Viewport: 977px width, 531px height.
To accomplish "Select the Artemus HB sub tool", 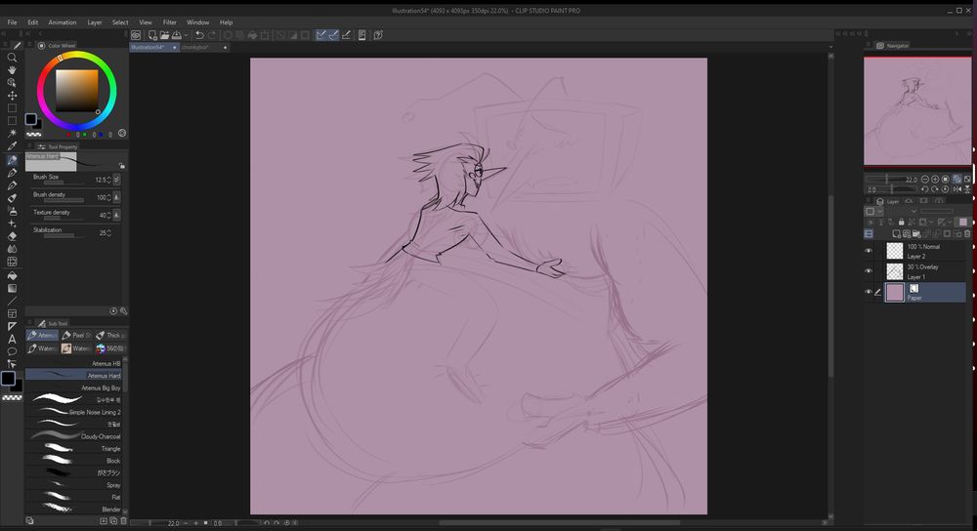I will click(x=73, y=363).
